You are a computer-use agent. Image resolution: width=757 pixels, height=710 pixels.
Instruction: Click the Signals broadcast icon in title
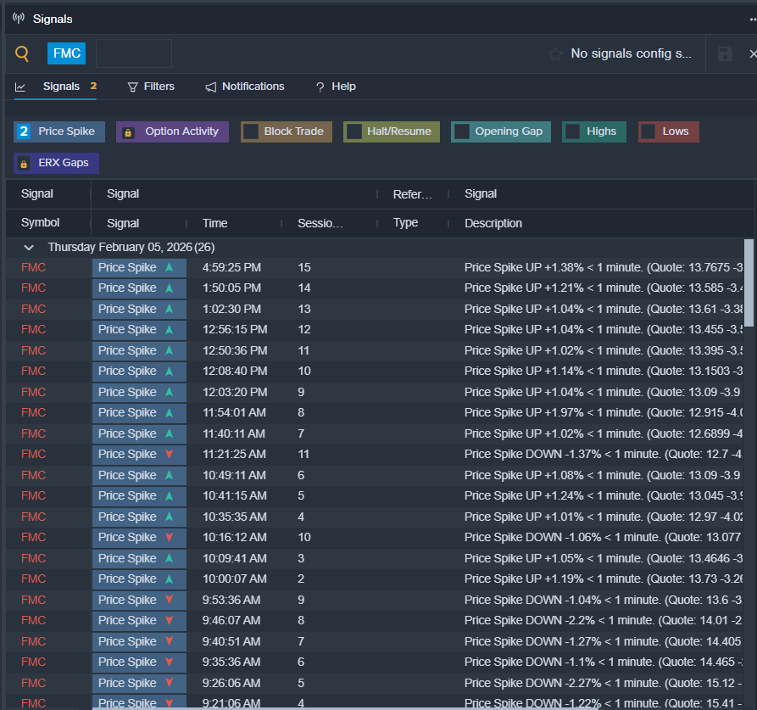pyautogui.click(x=19, y=19)
